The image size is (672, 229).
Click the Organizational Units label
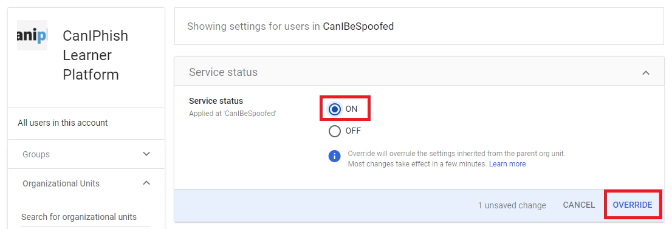click(61, 183)
